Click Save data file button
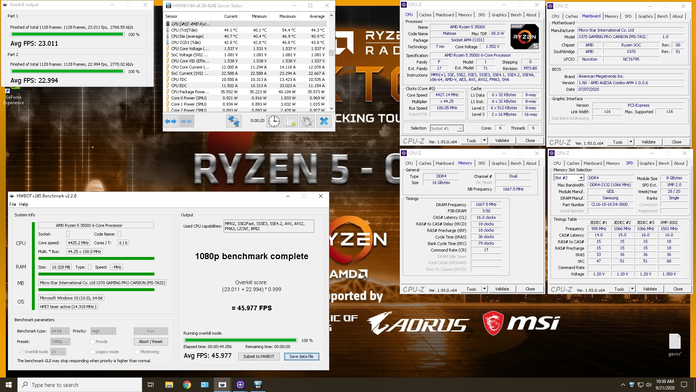 pos(301,356)
